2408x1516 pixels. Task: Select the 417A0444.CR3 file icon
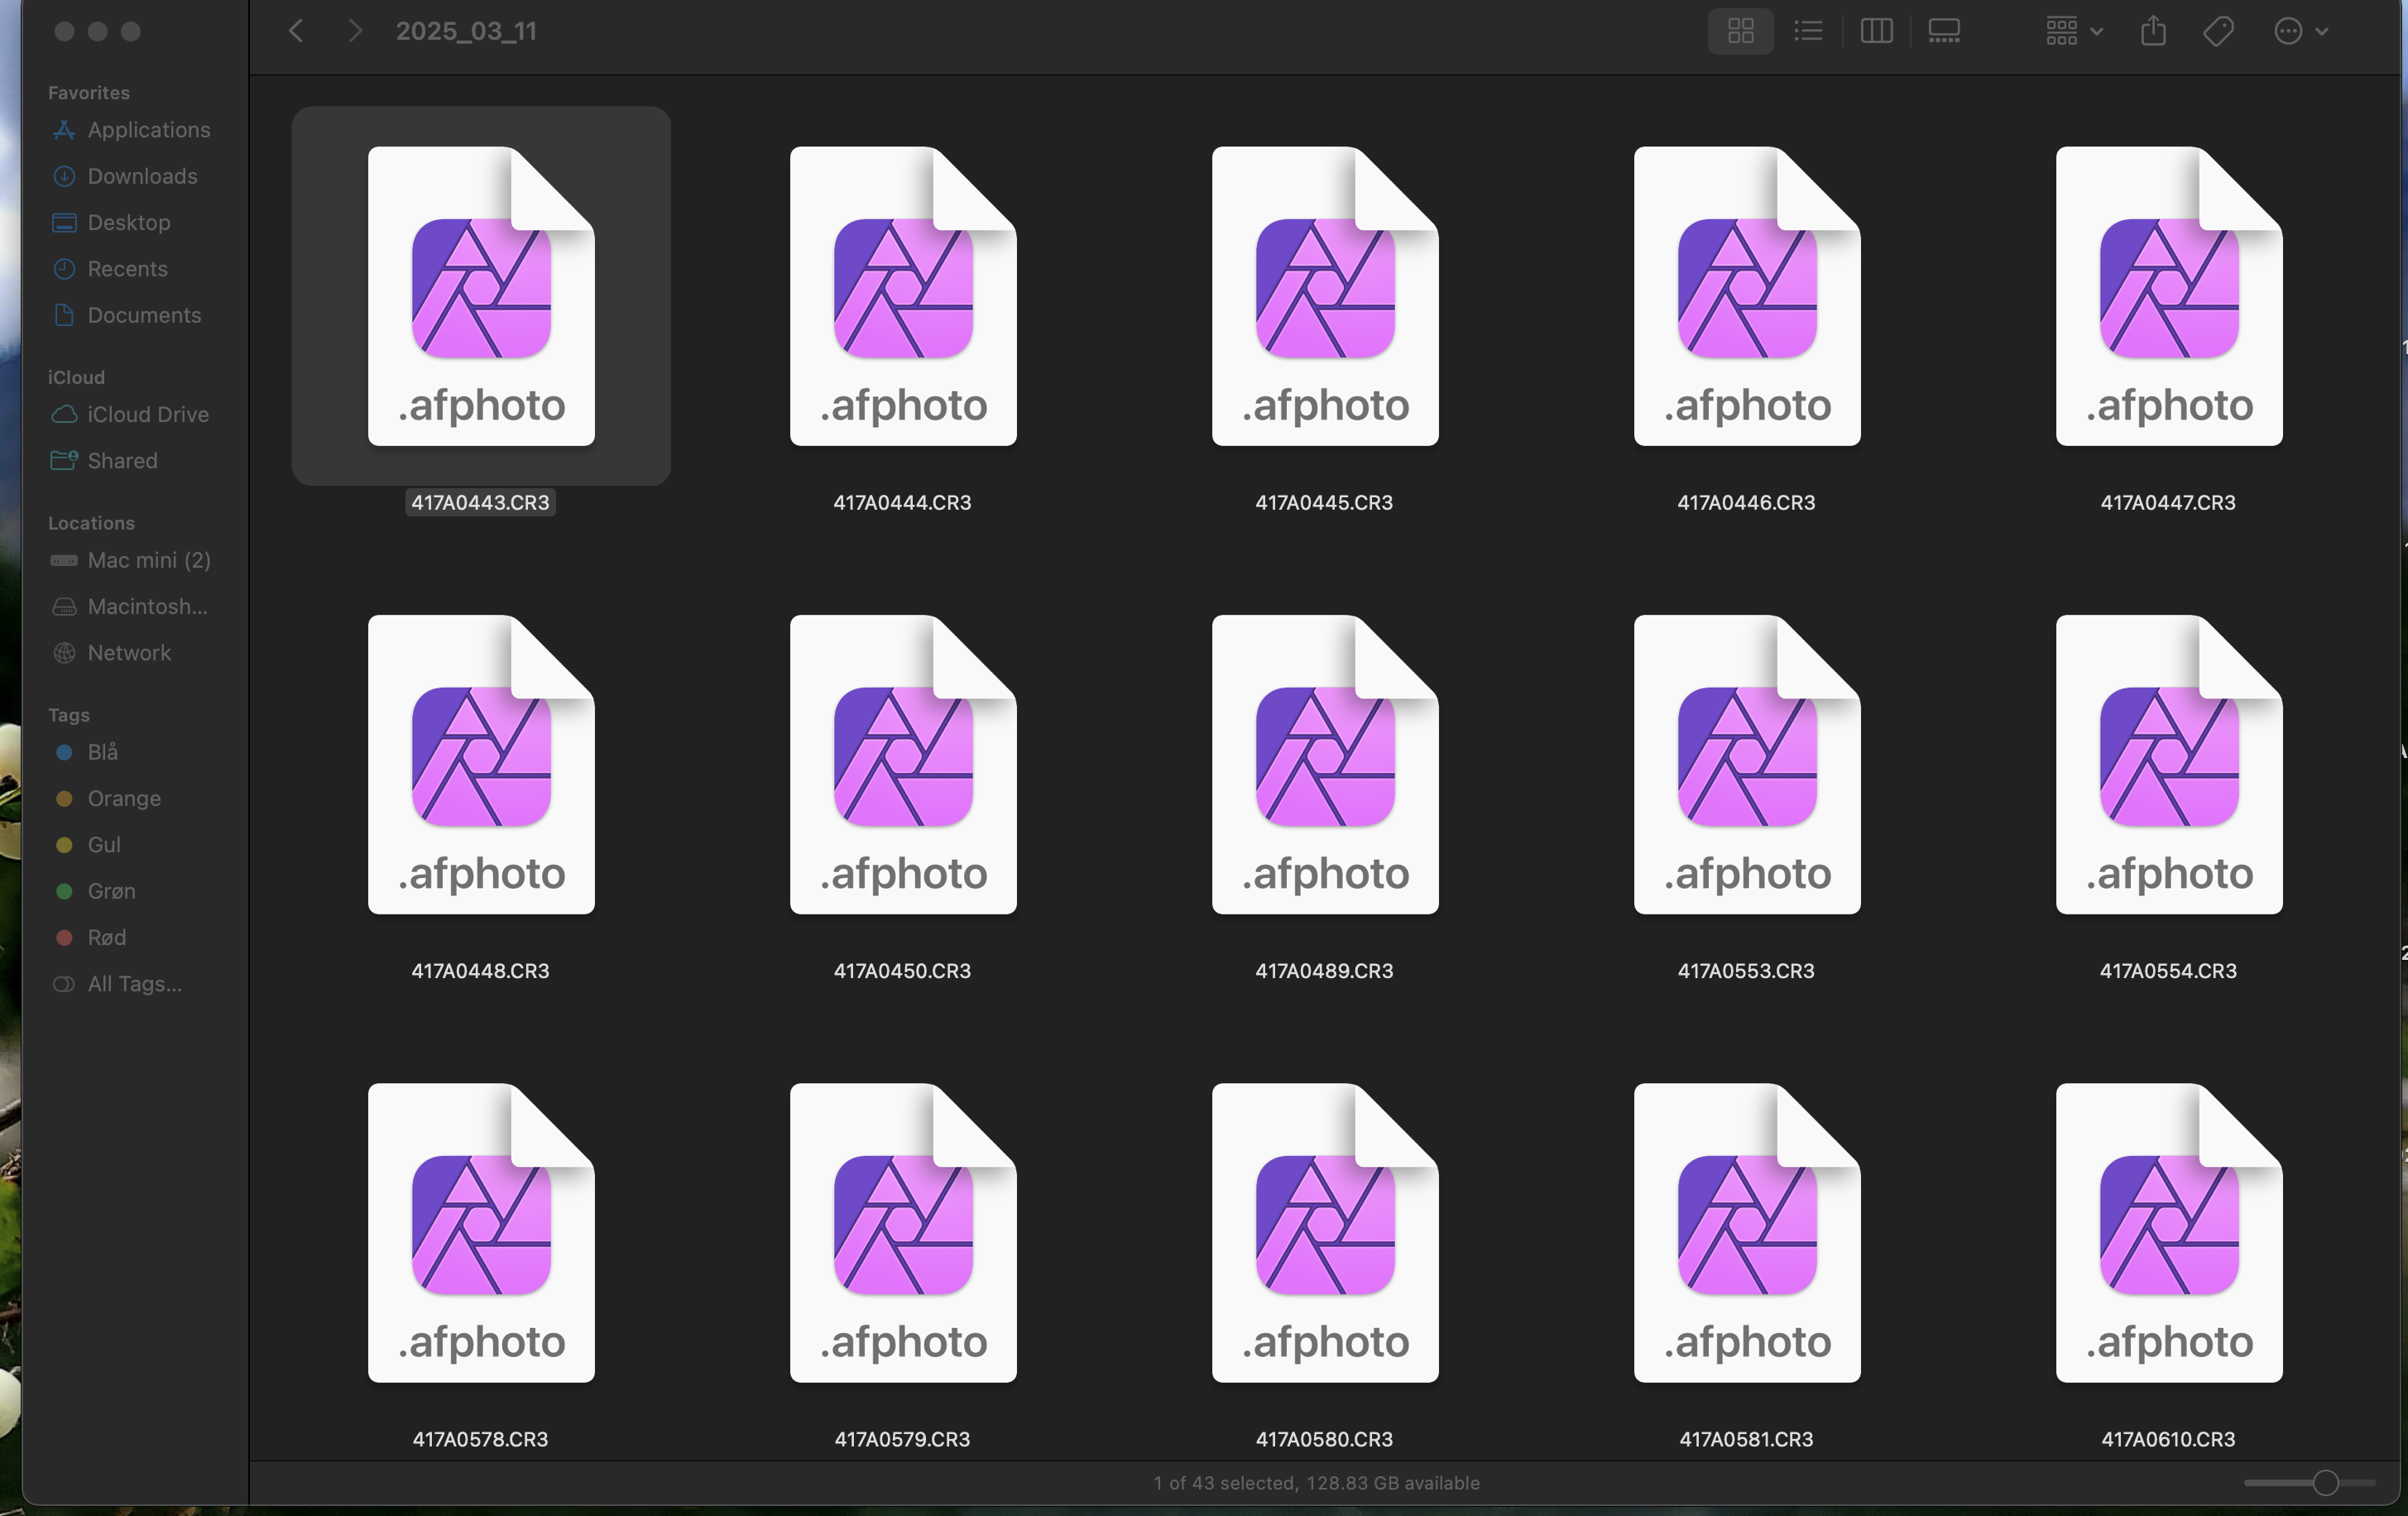[903, 296]
